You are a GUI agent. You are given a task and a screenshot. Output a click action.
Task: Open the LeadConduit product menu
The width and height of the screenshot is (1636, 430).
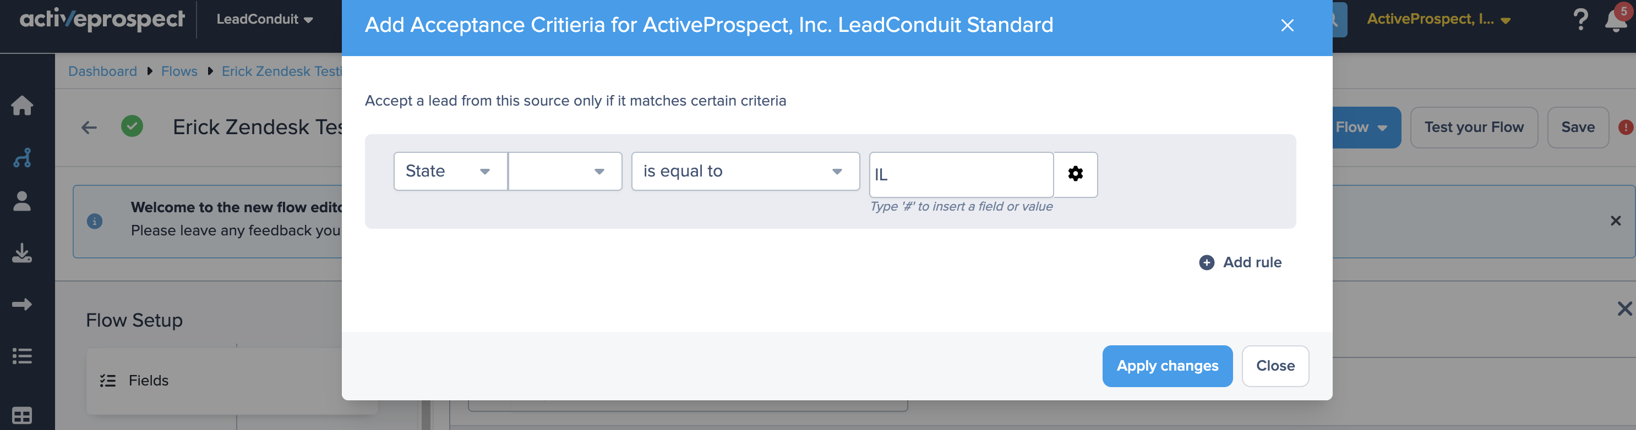[x=264, y=19]
